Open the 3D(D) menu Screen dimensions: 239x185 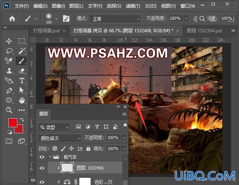(x=151, y=6)
